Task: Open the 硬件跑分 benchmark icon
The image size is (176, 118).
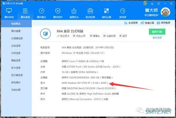Action: 41,13
